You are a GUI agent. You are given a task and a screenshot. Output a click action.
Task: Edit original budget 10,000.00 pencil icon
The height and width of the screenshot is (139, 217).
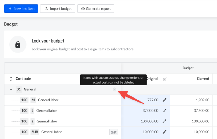tap(165, 132)
